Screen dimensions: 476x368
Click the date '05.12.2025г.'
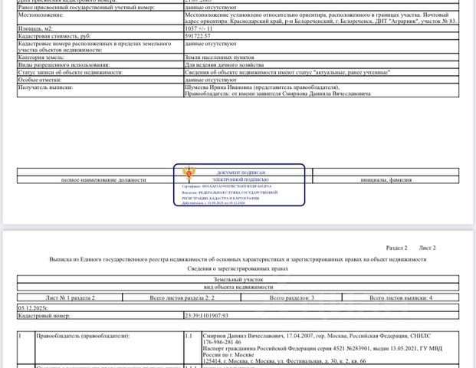click(33, 308)
